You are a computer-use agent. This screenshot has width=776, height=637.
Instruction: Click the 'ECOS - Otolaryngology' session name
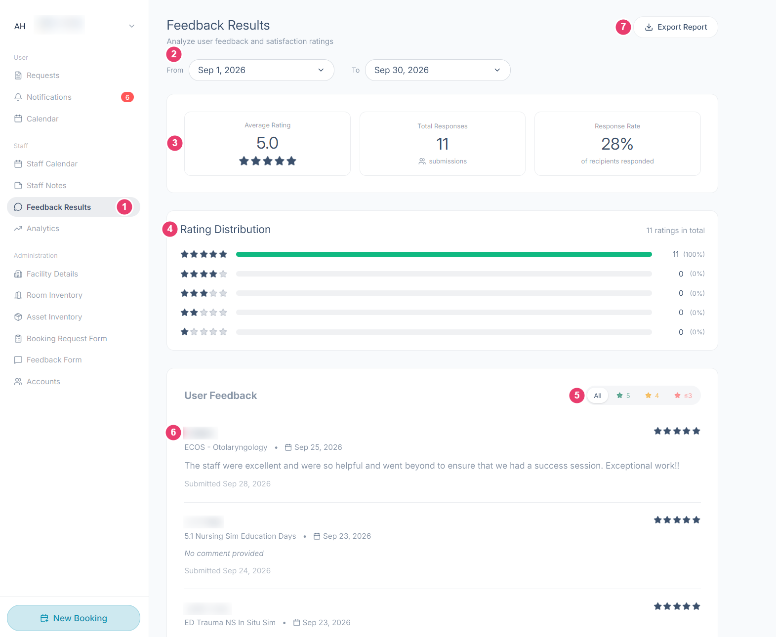click(226, 447)
